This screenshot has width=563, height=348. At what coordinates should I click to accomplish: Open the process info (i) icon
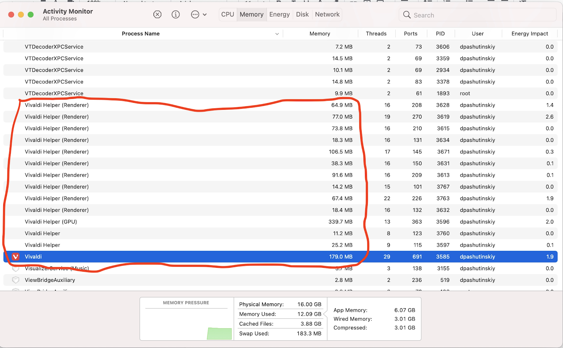click(x=176, y=14)
